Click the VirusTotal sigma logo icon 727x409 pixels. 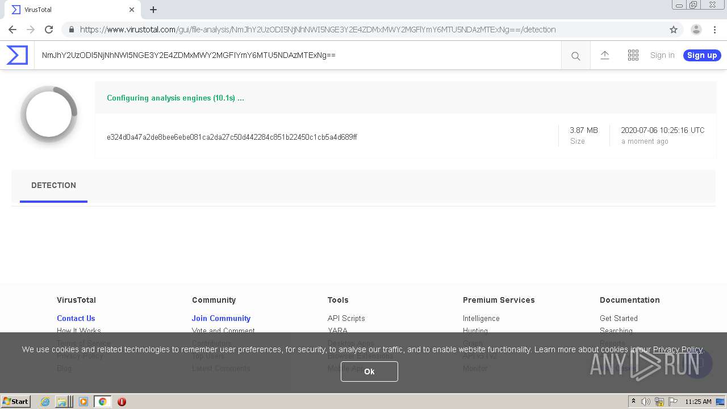(17, 55)
